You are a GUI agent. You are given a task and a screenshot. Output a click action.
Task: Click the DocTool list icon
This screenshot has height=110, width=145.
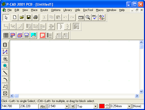click(49, 35)
